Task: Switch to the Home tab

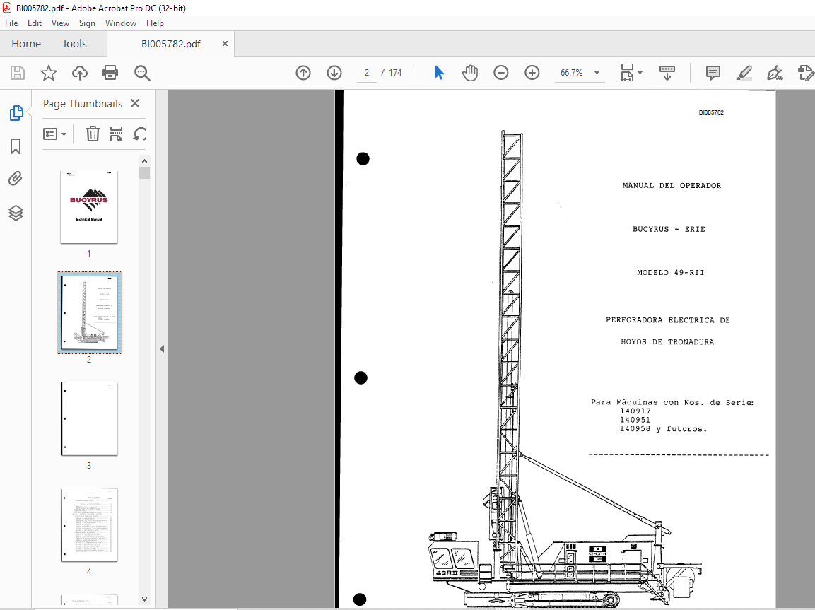Action: (x=26, y=44)
